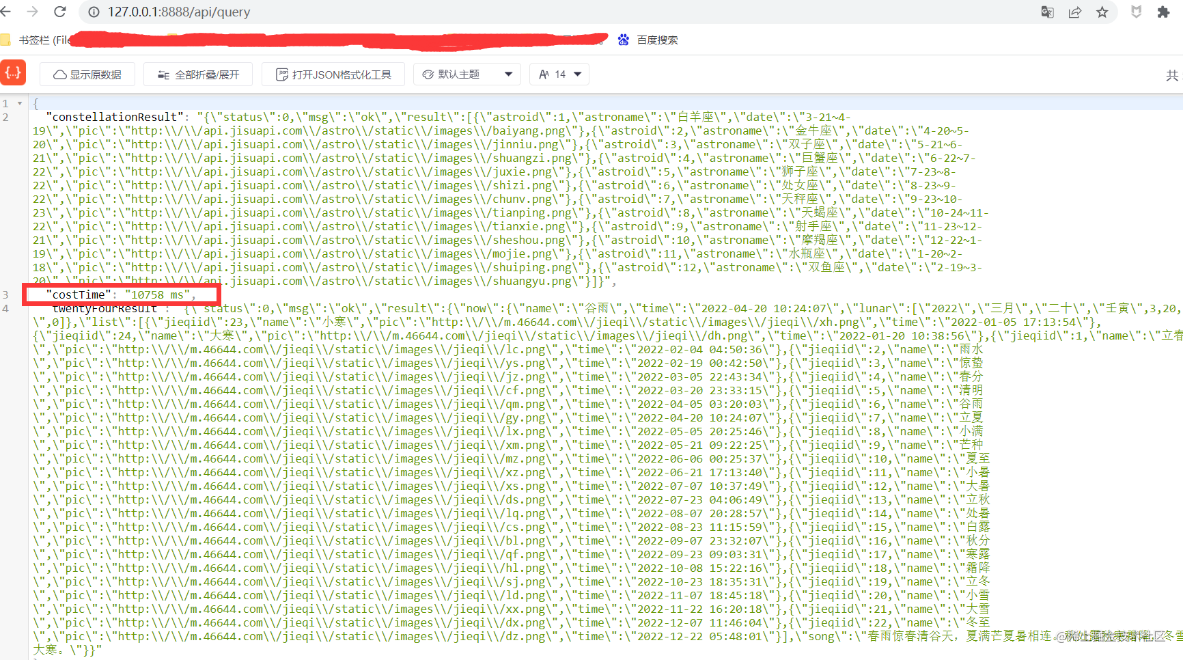Toggle 显示原数据 to show raw data
1183x660 pixels.
tap(87, 74)
